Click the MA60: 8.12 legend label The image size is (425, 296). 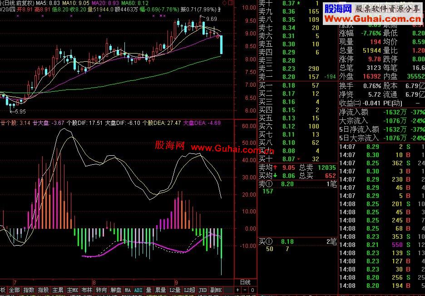135,3
